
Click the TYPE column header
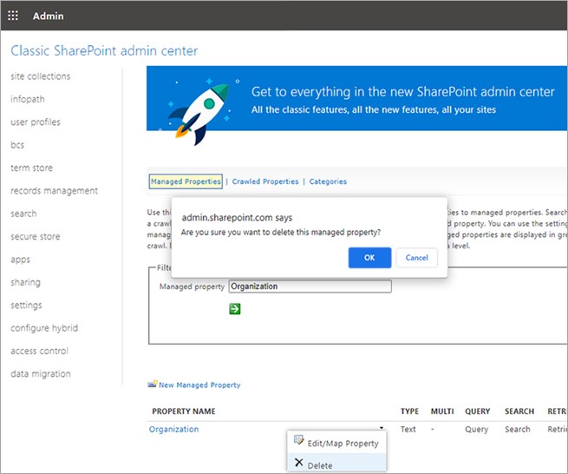click(x=409, y=411)
